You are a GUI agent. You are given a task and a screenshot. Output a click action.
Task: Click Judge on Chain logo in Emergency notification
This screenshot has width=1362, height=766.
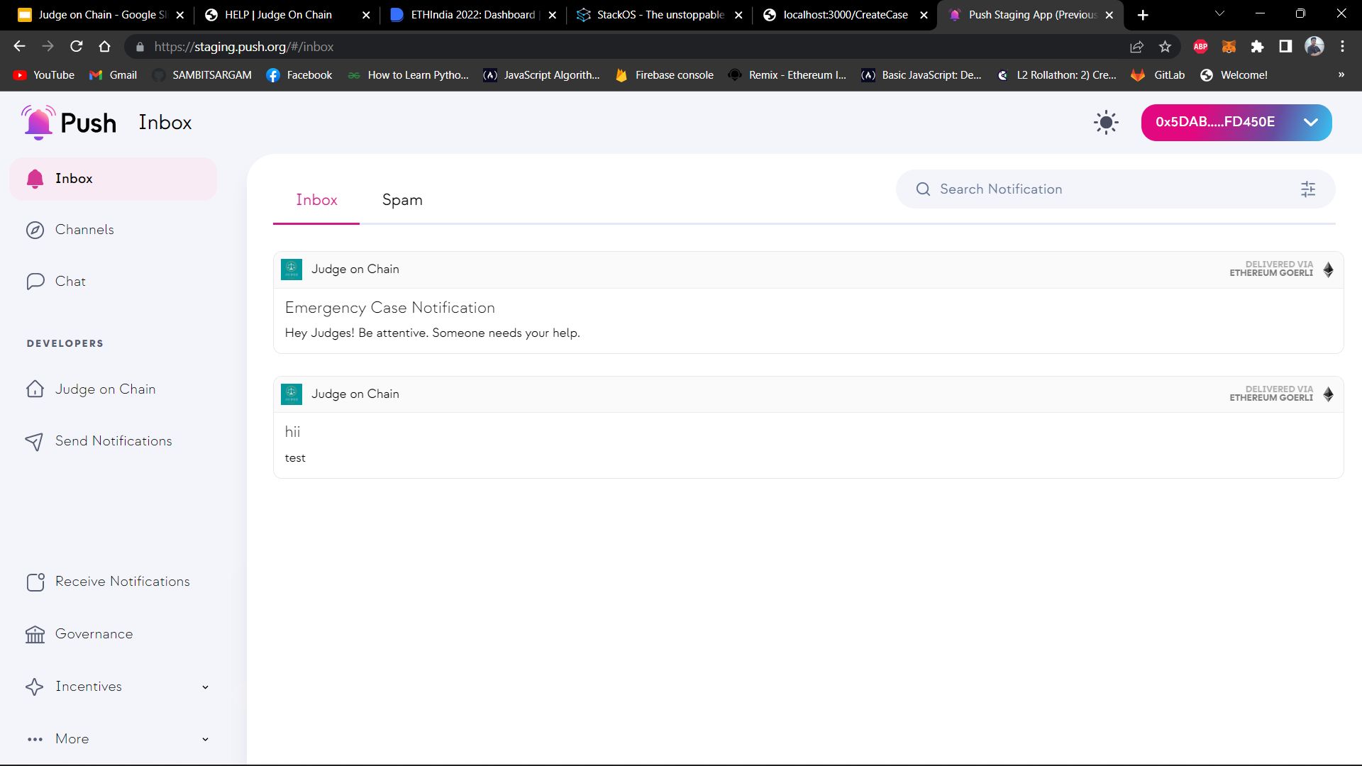click(x=292, y=270)
